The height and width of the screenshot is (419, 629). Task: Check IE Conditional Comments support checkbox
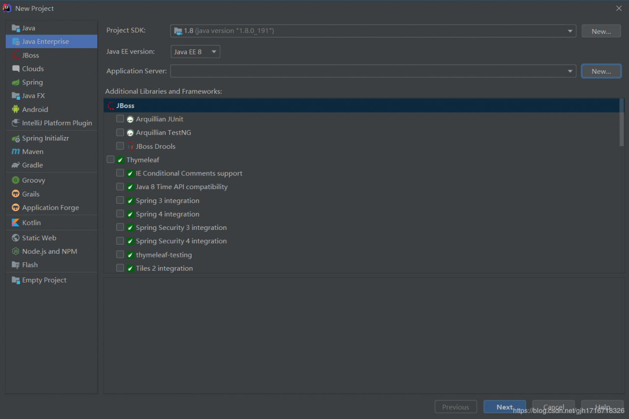[120, 173]
